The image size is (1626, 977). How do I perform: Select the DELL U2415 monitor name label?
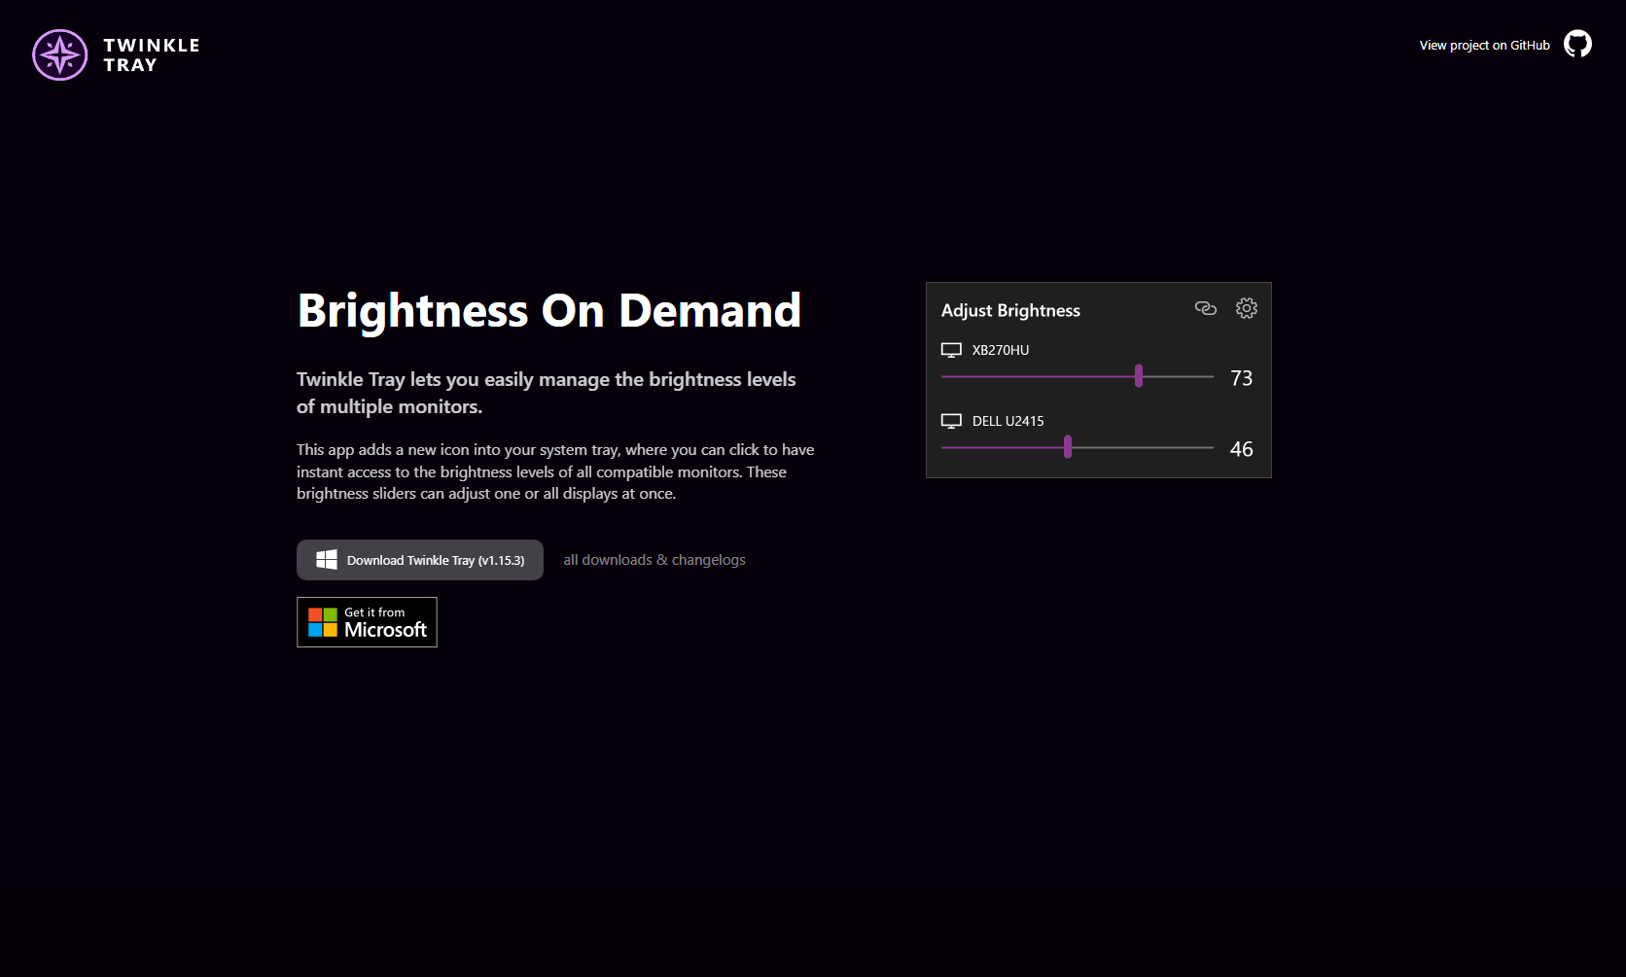point(1007,421)
